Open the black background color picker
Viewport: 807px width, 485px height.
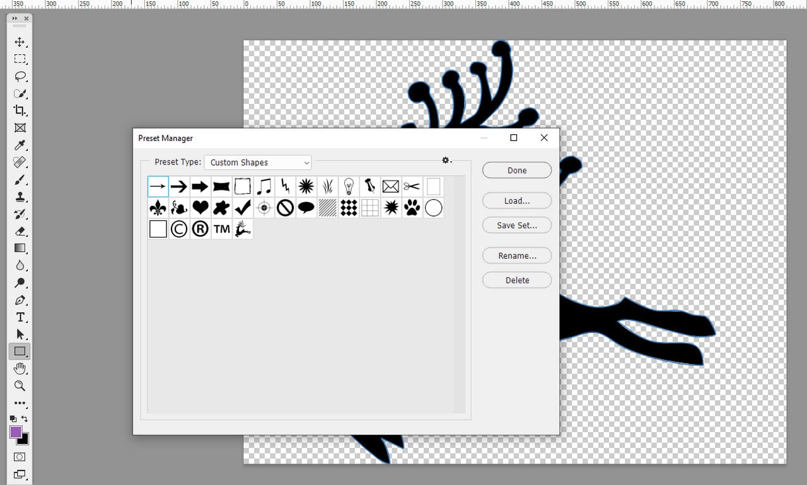25,440
